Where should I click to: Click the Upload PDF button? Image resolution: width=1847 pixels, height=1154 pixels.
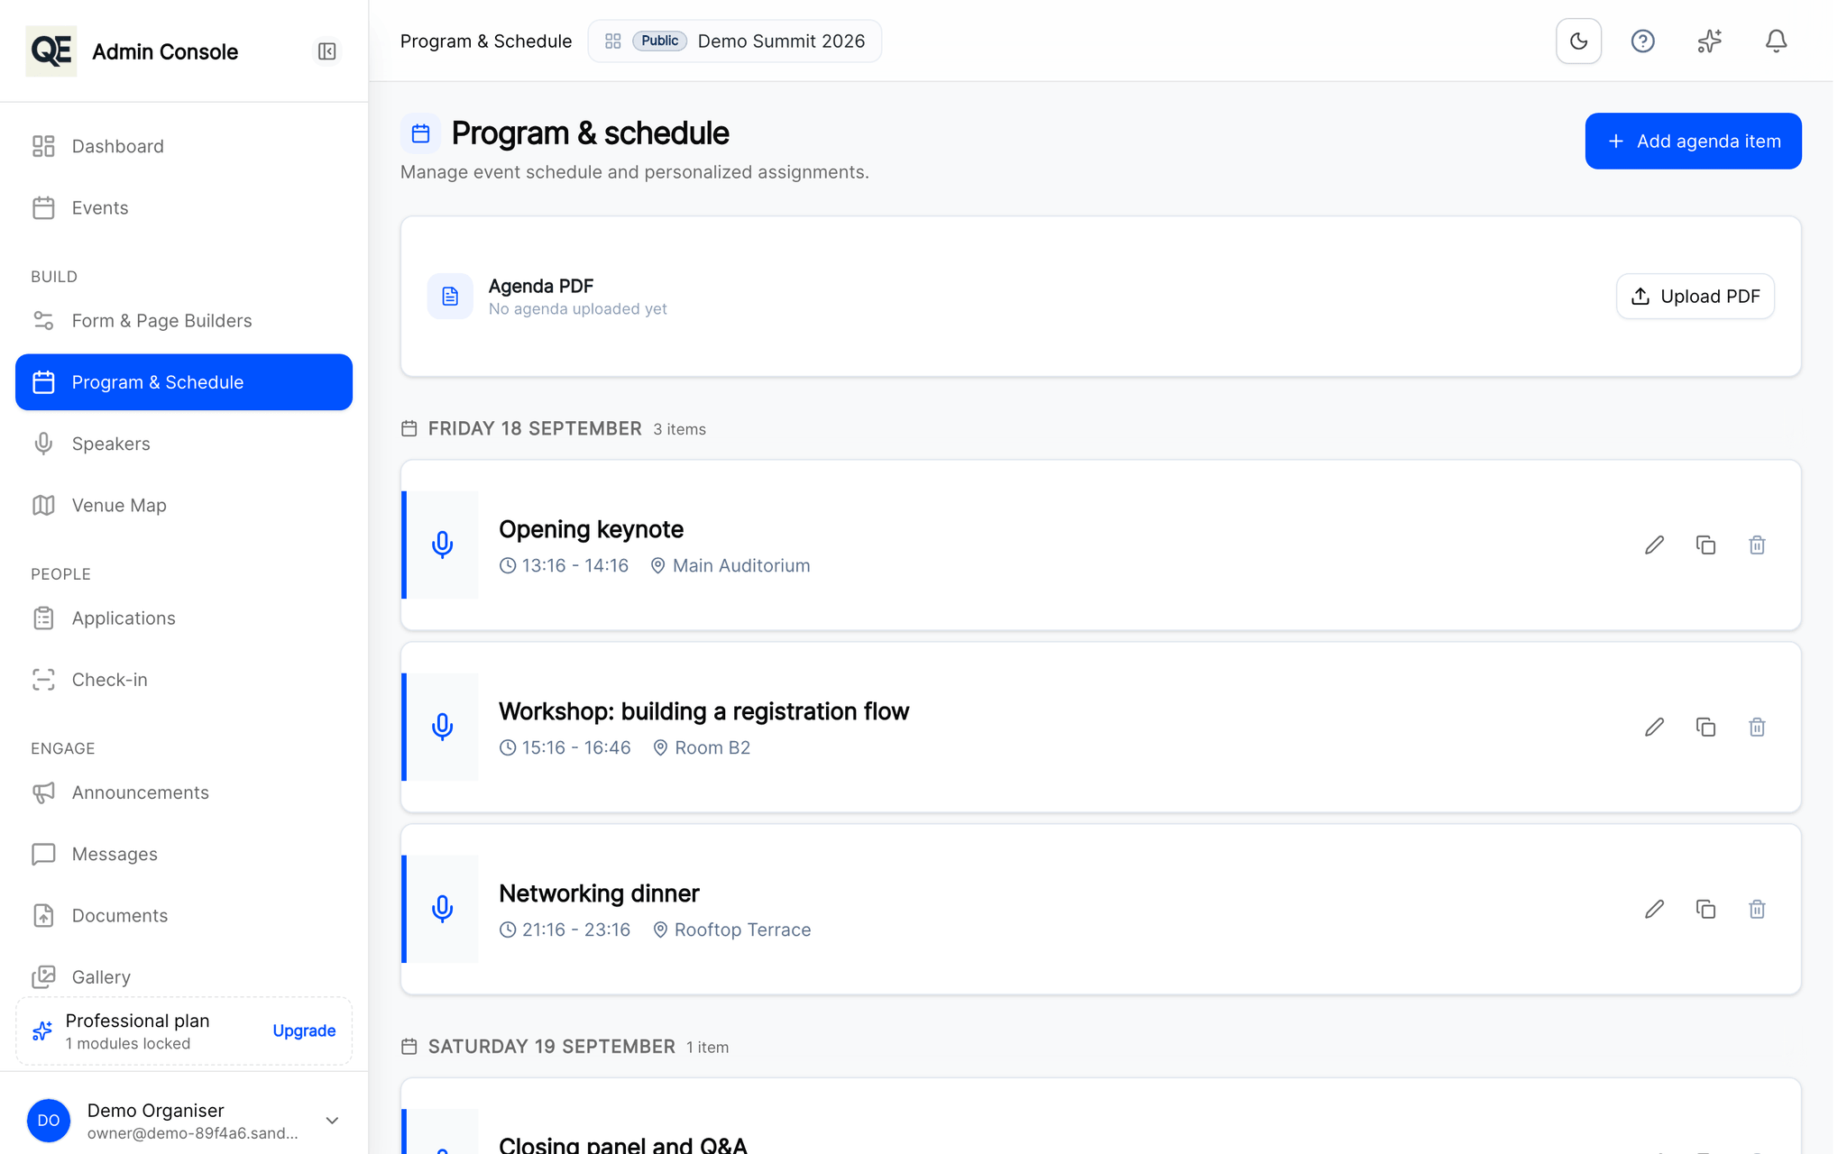pos(1695,296)
